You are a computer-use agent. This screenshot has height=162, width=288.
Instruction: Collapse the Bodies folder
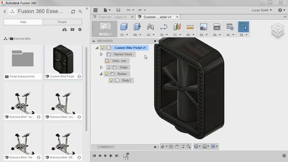click(x=101, y=74)
